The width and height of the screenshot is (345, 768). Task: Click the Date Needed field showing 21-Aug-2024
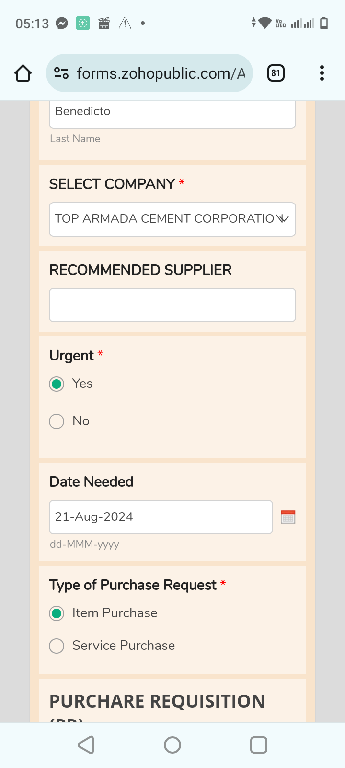161,517
